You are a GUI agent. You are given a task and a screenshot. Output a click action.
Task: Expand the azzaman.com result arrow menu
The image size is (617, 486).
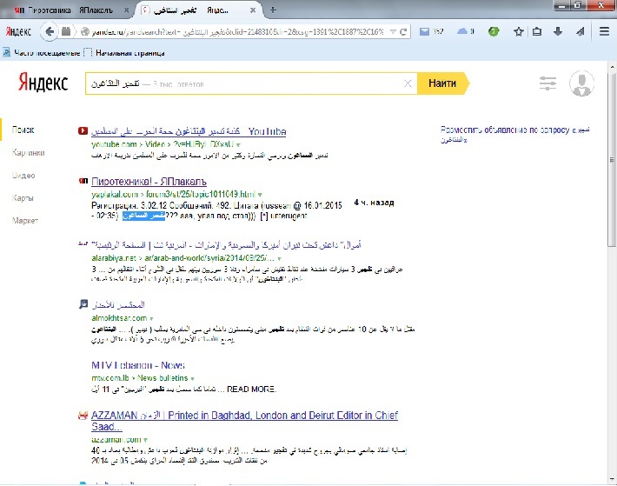(x=146, y=440)
